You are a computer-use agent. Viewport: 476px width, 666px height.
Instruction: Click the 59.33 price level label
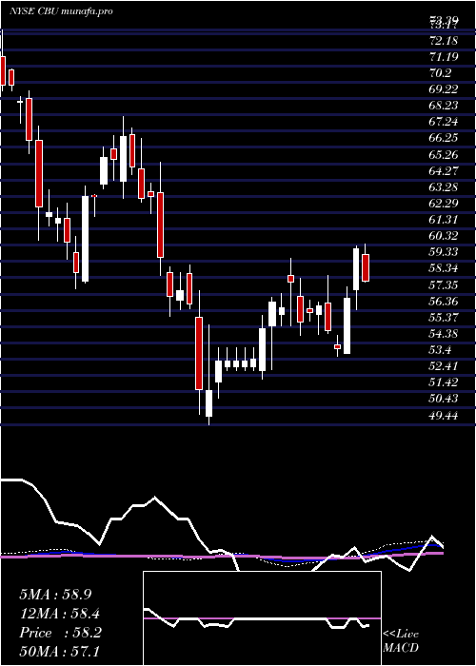click(444, 252)
